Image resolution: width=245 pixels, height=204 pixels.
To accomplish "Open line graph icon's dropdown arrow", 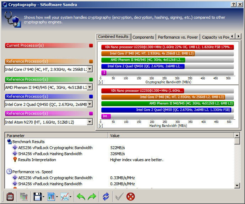I will (70, 197).
